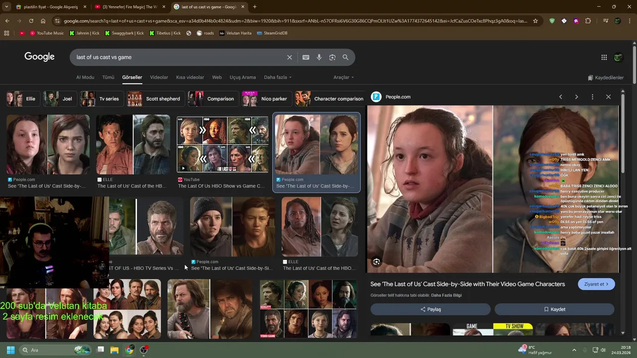Start voice search with the microphone
637x358 pixels.
tap(319, 57)
